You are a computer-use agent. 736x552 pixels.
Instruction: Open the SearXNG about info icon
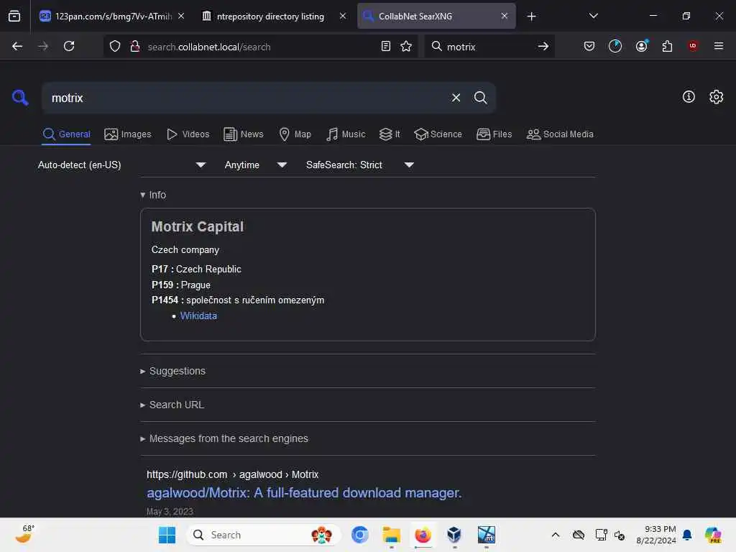click(x=689, y=97)
